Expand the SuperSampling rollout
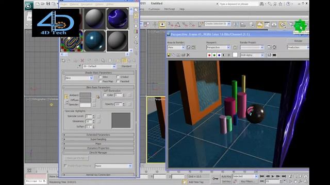The width and height of the screenshot is (330, 185). point(98,139)
